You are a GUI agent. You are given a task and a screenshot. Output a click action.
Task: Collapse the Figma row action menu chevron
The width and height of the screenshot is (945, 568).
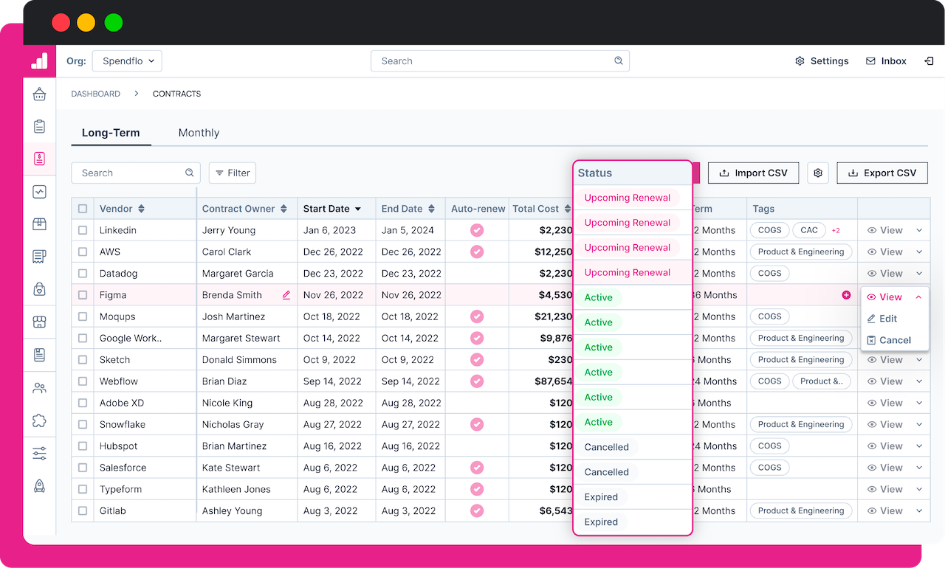918,297
